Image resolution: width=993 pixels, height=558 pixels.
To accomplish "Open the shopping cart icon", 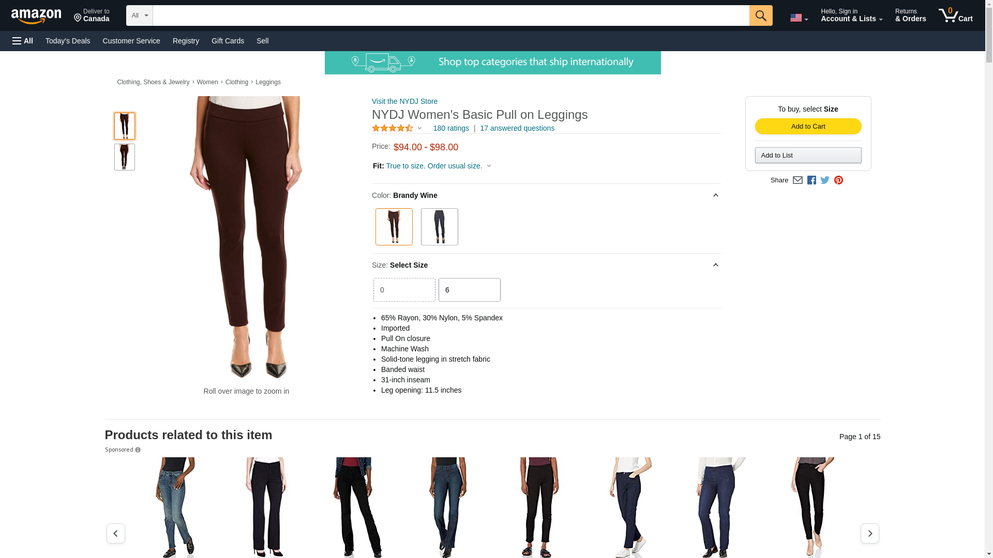I will [x=956, y=15].
